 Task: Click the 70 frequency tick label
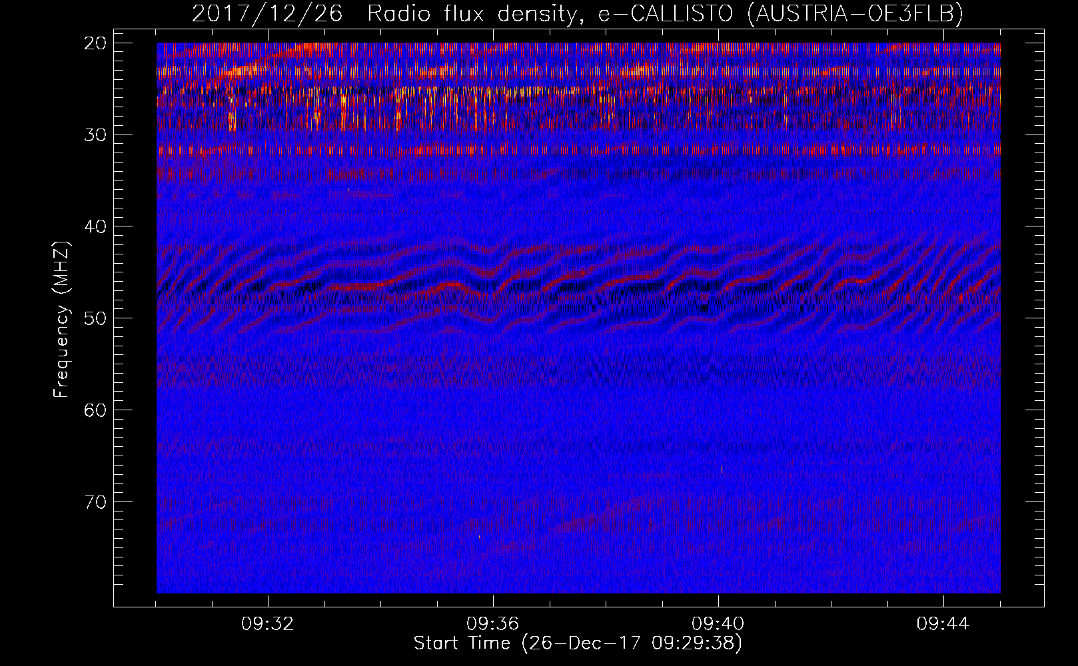pos(96,502)
